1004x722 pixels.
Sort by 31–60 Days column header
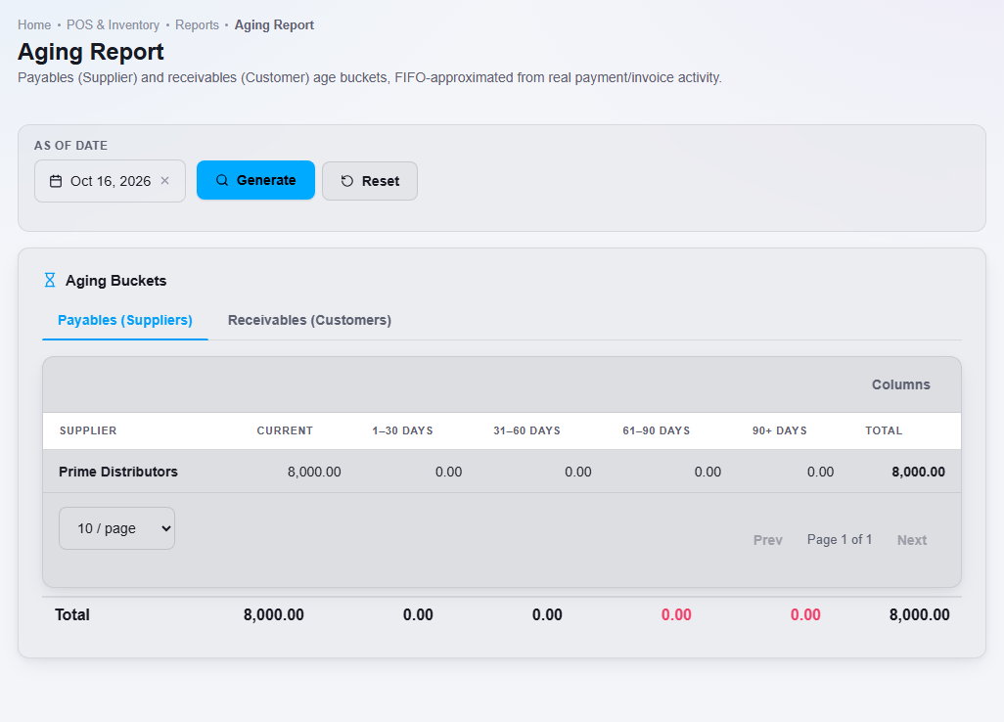[x=527, y=430]
